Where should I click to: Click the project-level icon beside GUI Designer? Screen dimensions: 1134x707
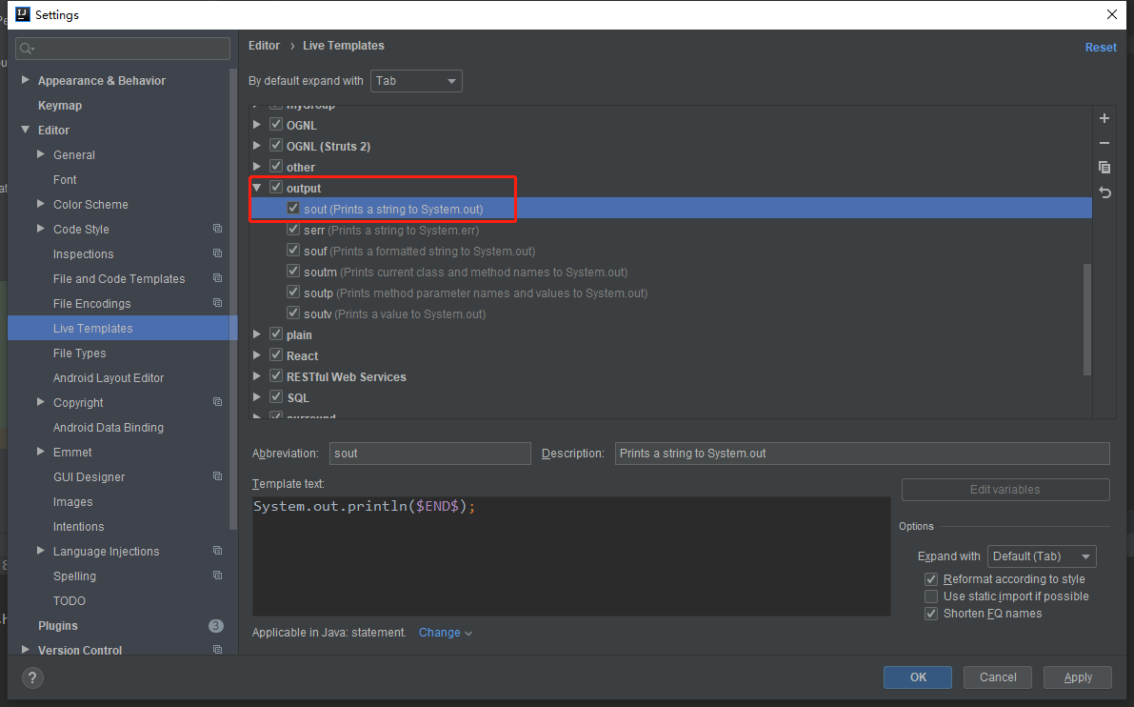(x=217, y=476)
